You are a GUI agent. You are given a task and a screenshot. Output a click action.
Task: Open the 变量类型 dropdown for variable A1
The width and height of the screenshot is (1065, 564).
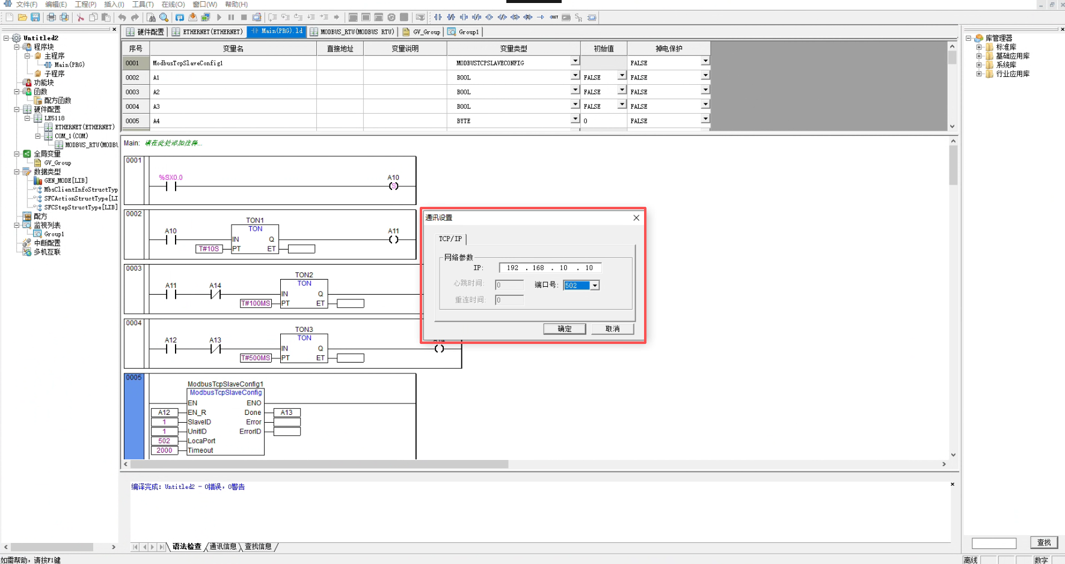575,76
